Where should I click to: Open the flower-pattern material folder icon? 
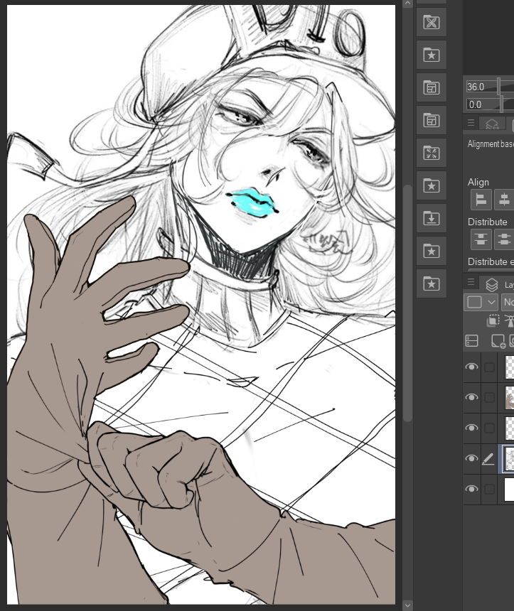[x=432, y=22]
